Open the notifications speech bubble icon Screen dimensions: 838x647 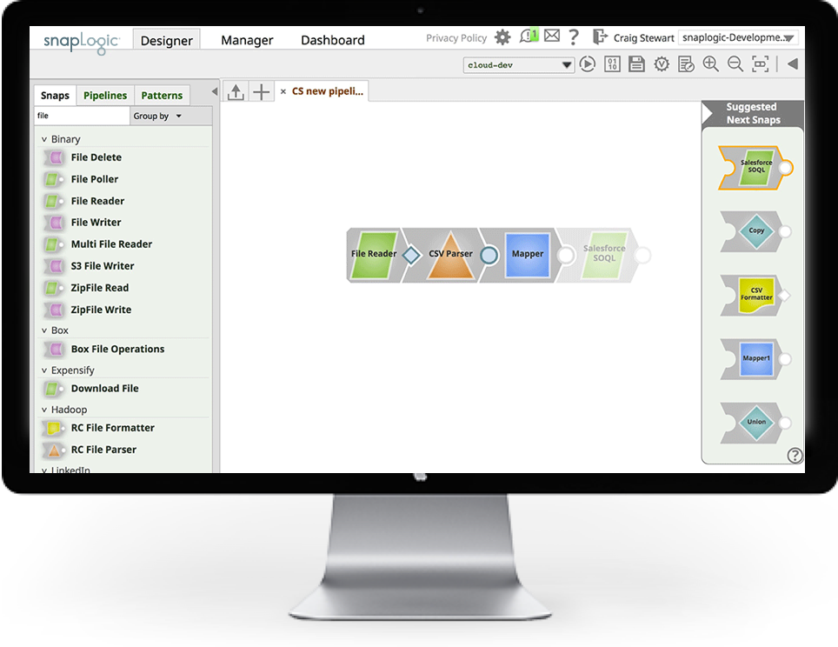click(x=529, y=37)
